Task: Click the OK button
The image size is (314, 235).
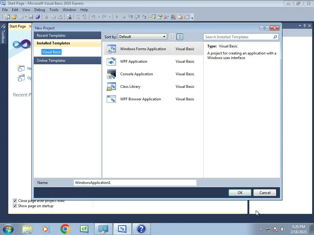Action: [x=240, y=193]
